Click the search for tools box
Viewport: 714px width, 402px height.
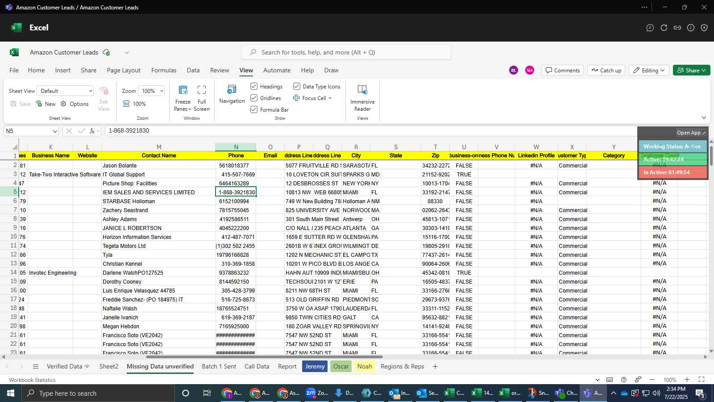(346, 52)
